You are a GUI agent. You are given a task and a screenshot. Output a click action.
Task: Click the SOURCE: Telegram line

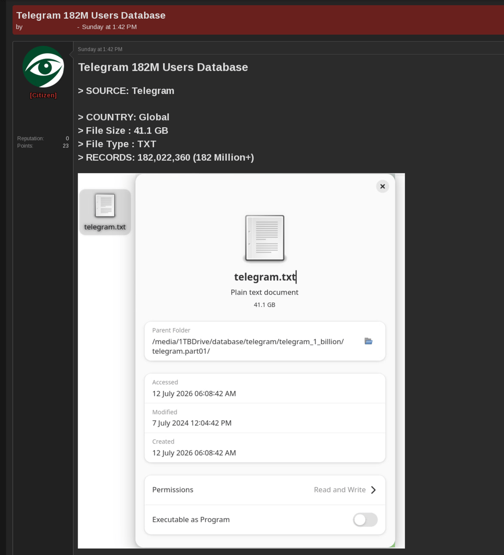click(126, 91)
